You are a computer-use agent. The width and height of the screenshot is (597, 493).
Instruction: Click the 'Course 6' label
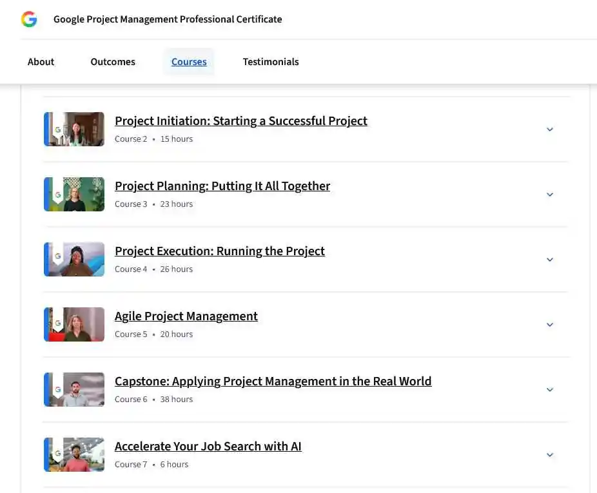[x=131, y=400]
